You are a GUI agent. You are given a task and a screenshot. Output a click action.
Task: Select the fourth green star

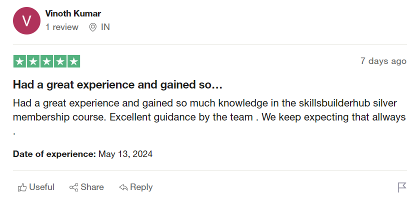60,61
